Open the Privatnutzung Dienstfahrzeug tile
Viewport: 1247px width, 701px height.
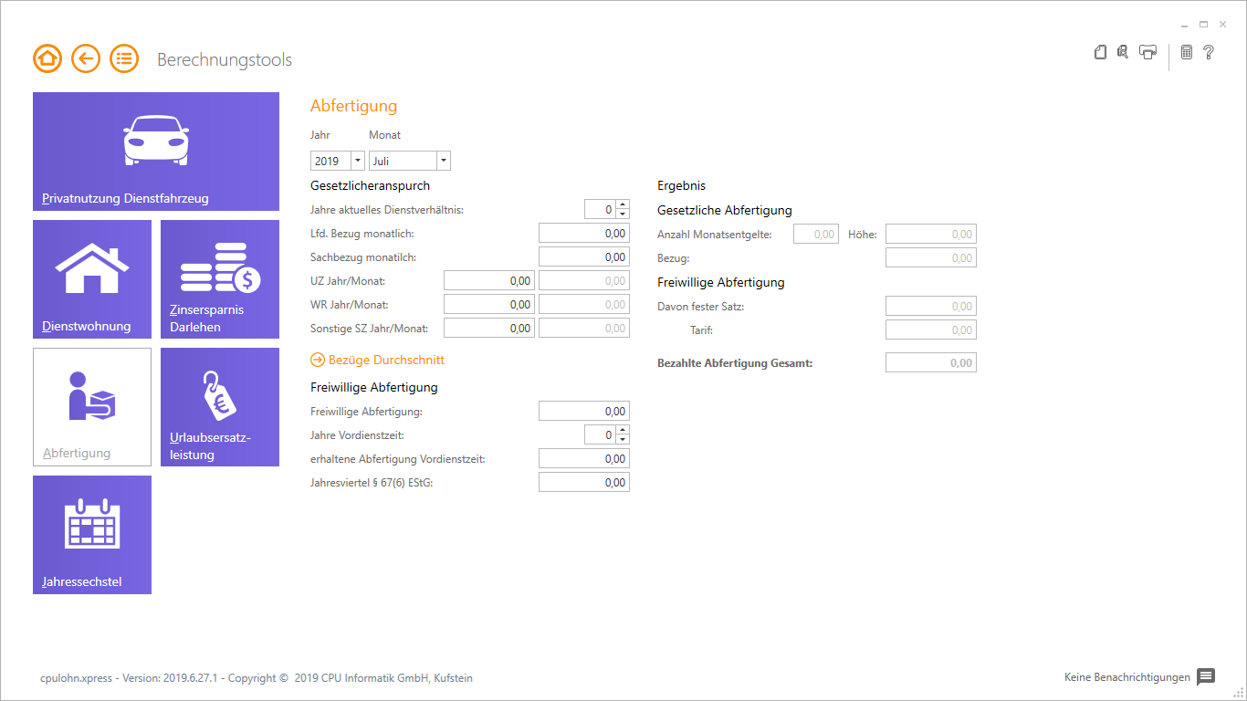[x=156, y=152]
